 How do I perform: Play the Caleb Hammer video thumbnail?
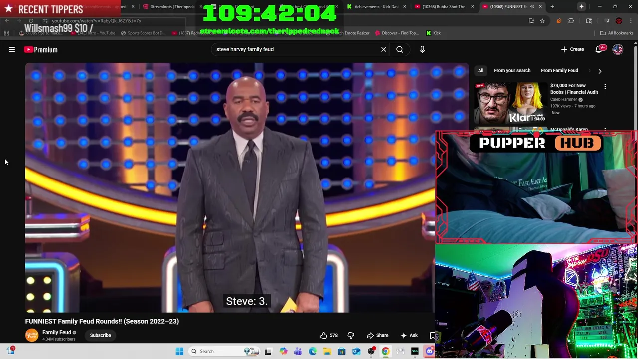click(510, 103)
